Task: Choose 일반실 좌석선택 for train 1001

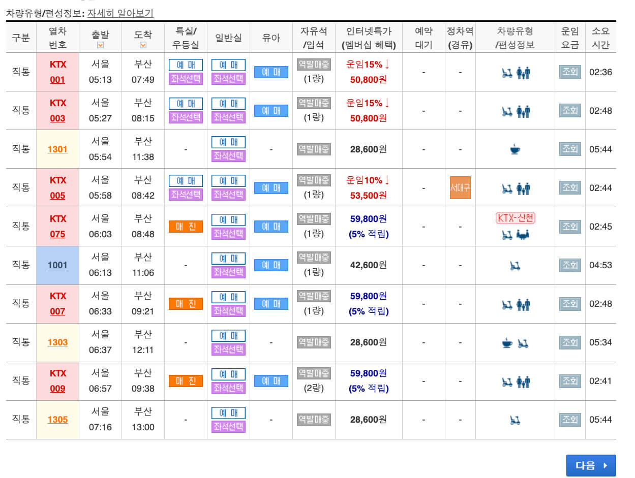Action: [228, 272]
